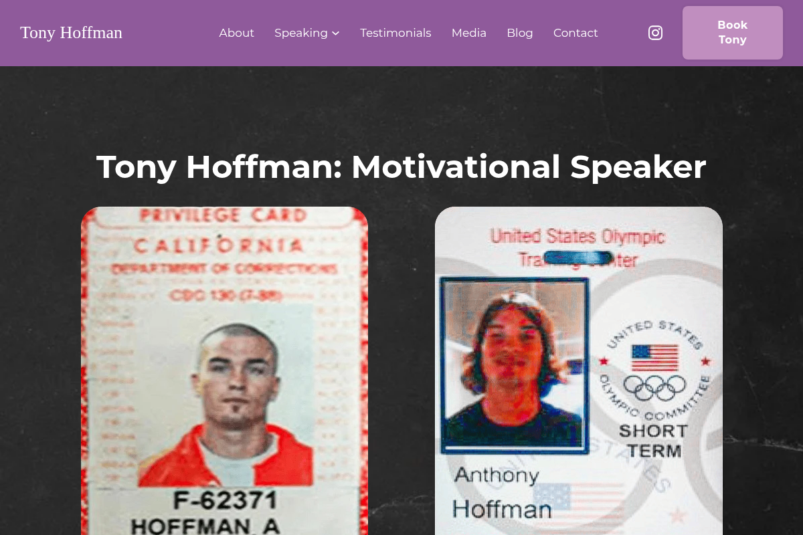Click the Tony Hoffman site logo
Screen dimensions: 803x535
pos(71,32)
